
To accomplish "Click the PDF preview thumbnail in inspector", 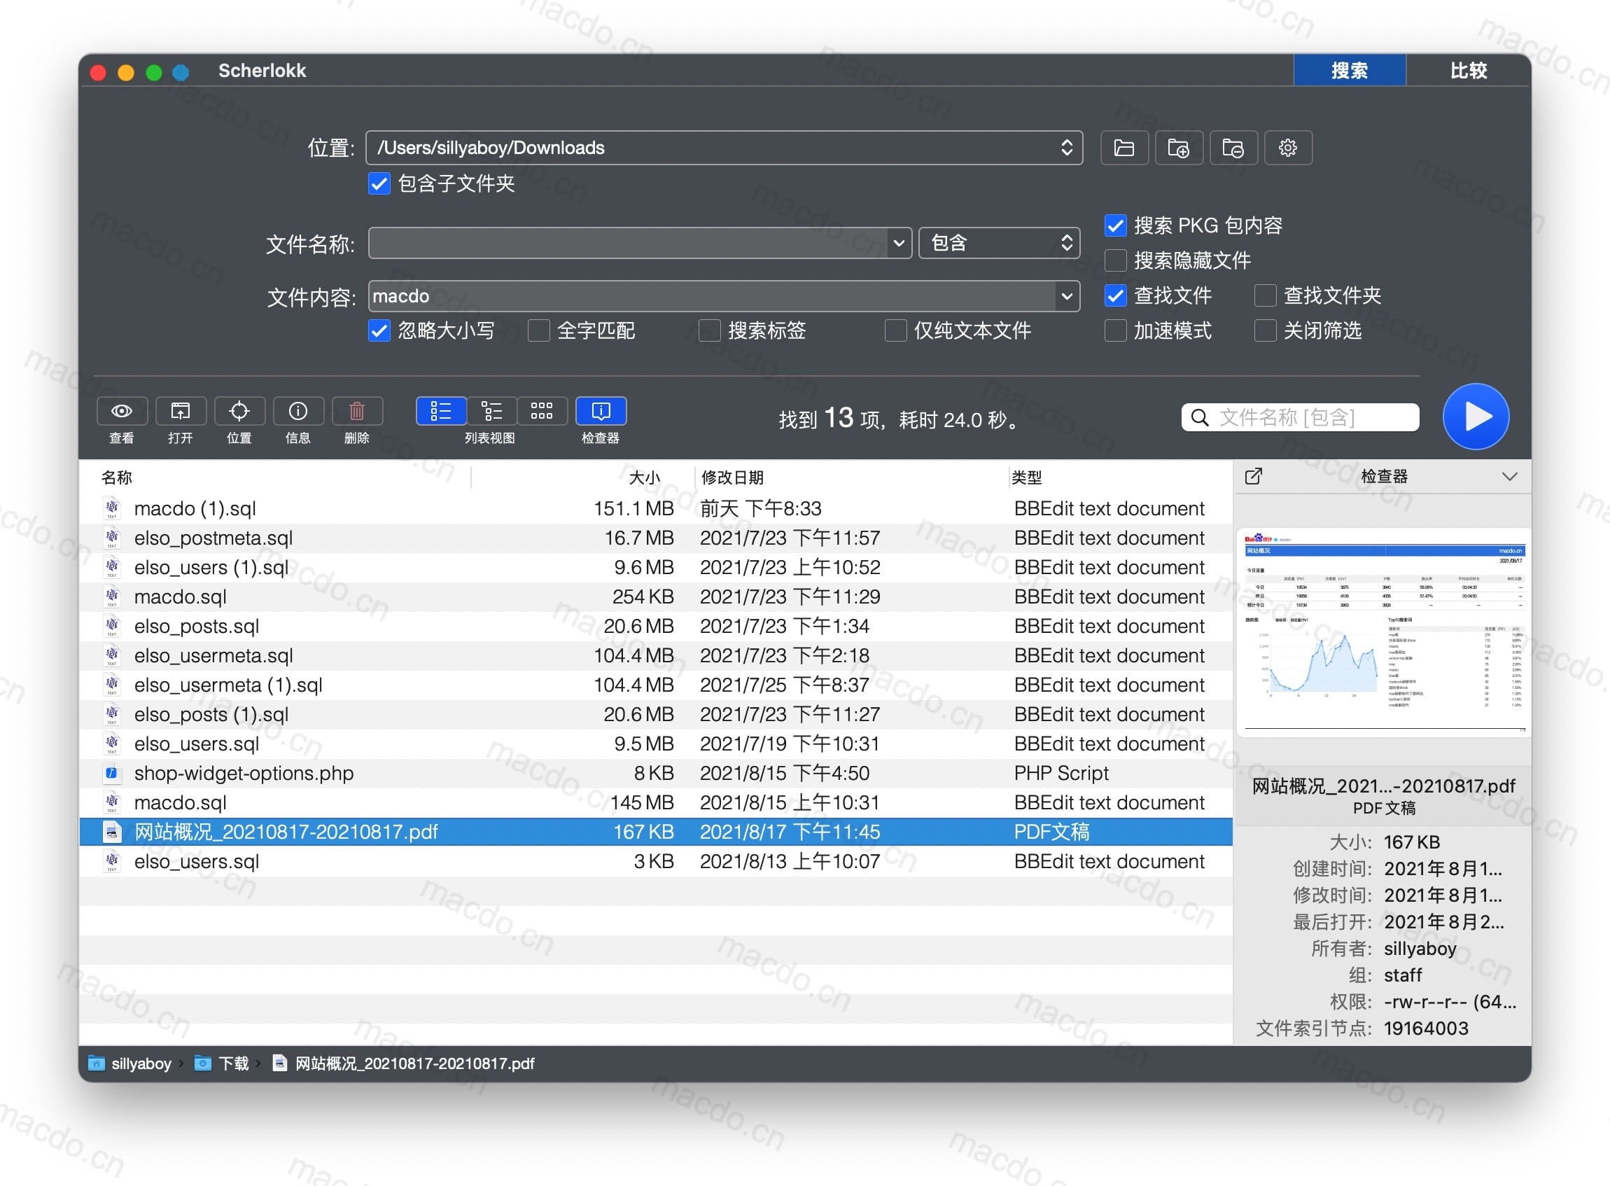I will 1383,632.
